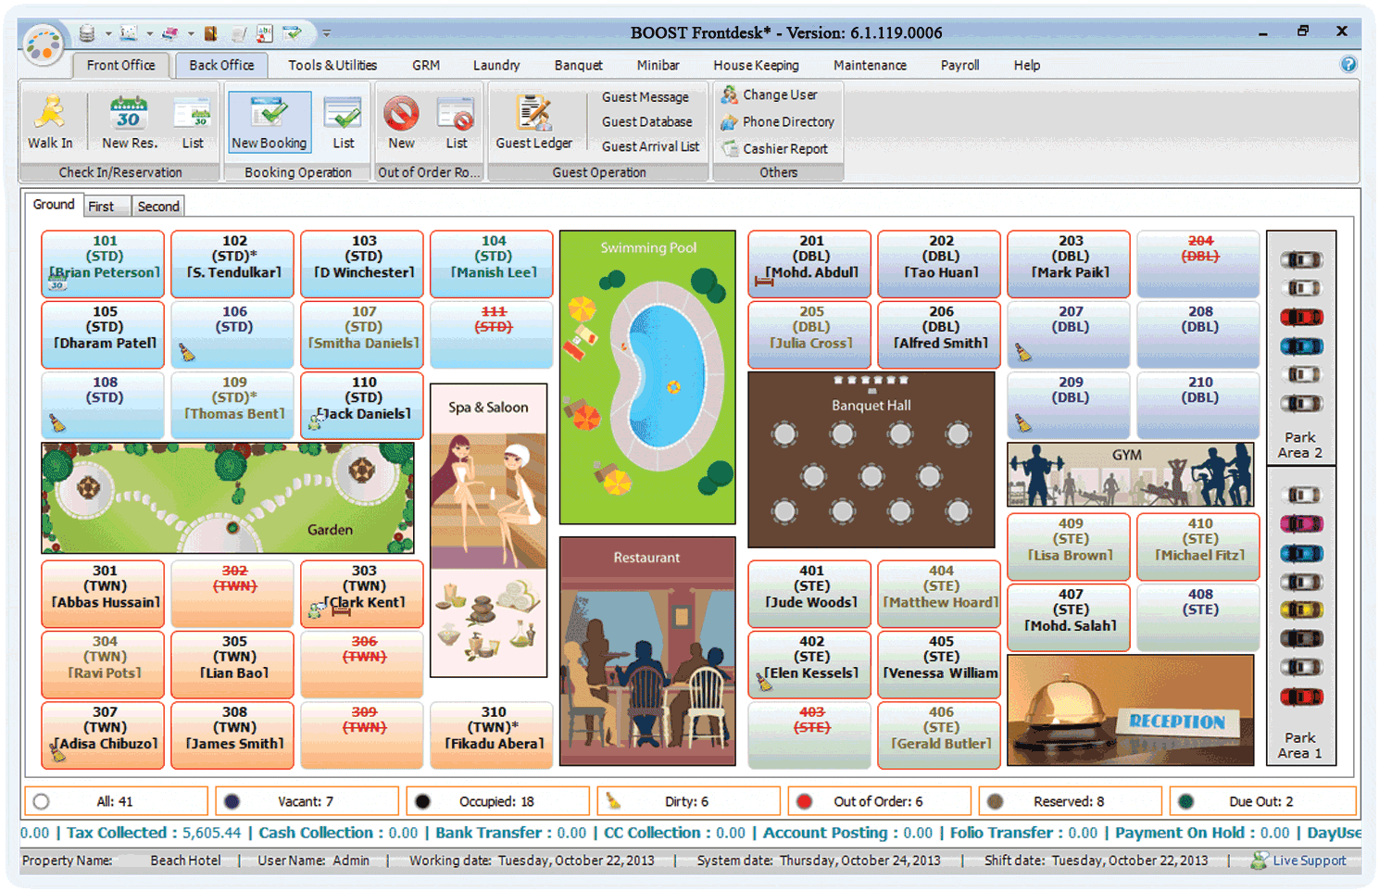
Task: Click Guest Database
Action: tap(647, 121)
